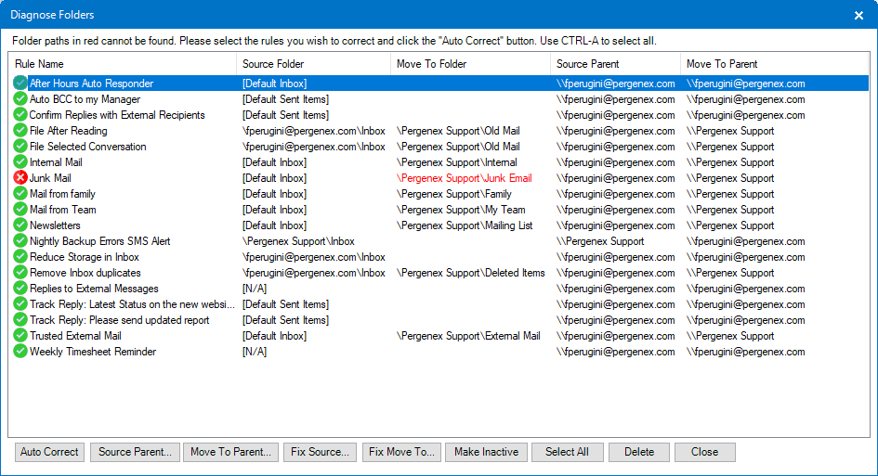Viewport: 878px width, 476px height.
Task: Click the Select All button
Action: 568,452
